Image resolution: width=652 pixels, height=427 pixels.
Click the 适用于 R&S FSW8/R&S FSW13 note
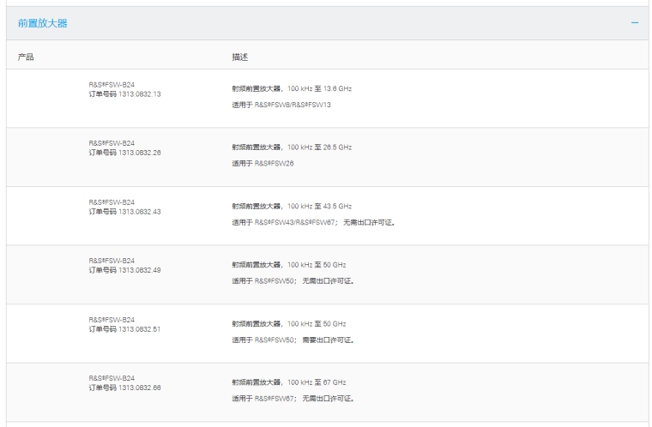pyautogui.click(x=281, y=104)
